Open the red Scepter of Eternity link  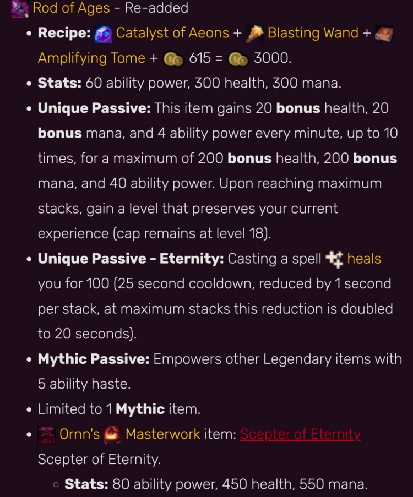[x=300, y=434]
